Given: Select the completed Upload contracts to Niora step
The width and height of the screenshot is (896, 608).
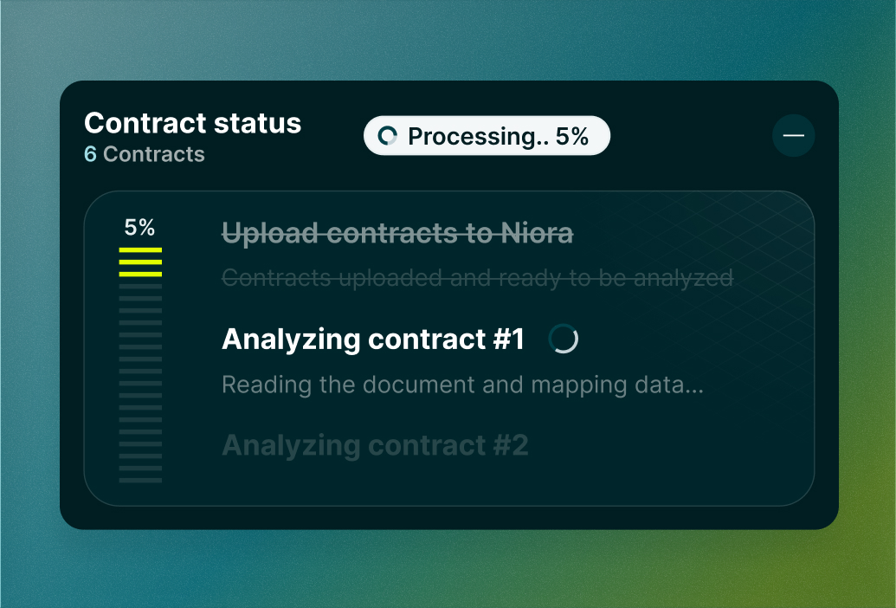Looking at the screenshot, I should click(x=397, y=233).
